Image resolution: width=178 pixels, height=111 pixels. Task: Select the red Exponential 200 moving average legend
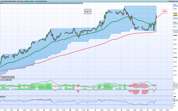[13, 3]
